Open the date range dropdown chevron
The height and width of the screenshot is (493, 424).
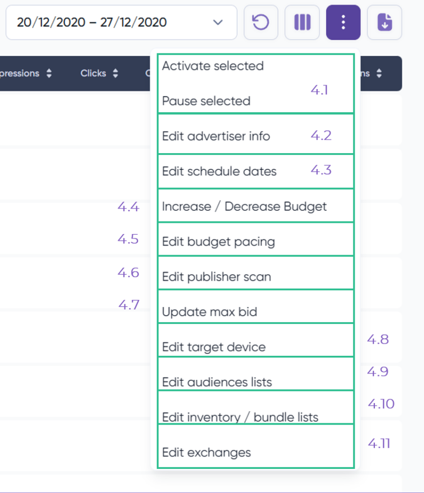pyautogui.click(x=218, y=22)
